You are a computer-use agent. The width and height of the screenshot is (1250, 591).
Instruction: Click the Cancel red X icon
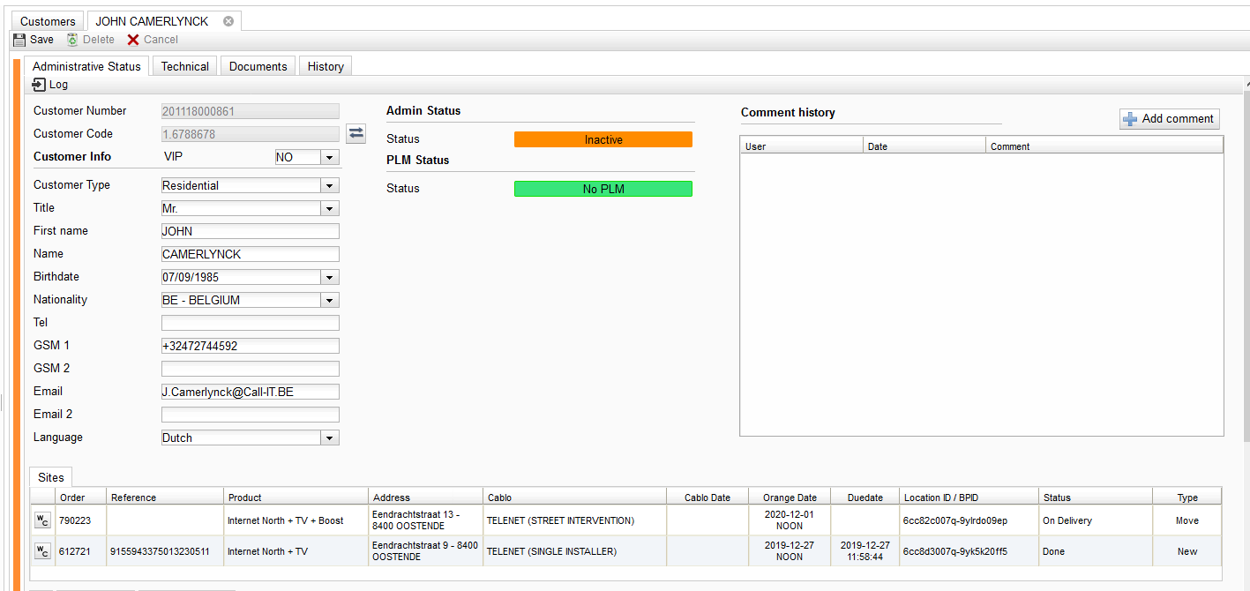[133, 40]
